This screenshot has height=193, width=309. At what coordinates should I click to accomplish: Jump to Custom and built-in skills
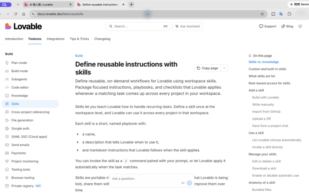point(267,69)
